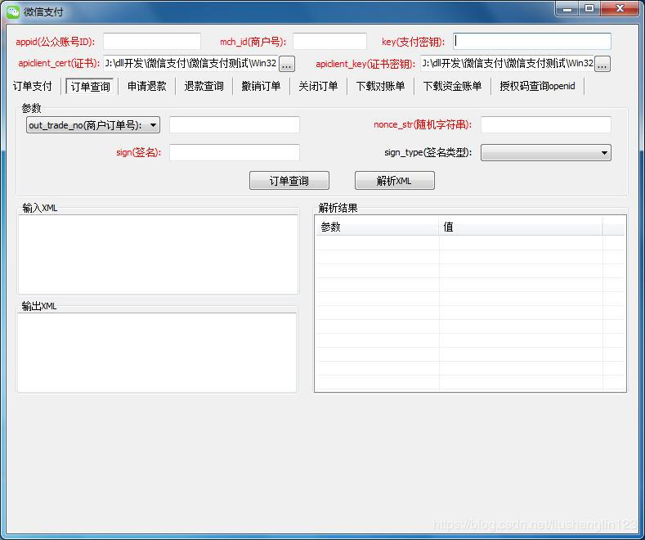Click the first empty row of the 解析结果 table
The height and width of the screenshot is (540, 645).
(x=470, y=243)
